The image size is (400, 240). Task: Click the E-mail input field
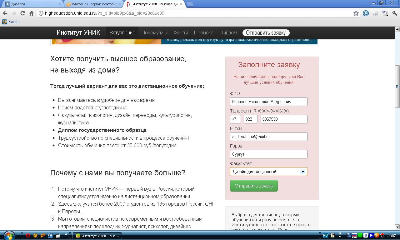click(269, 137)
